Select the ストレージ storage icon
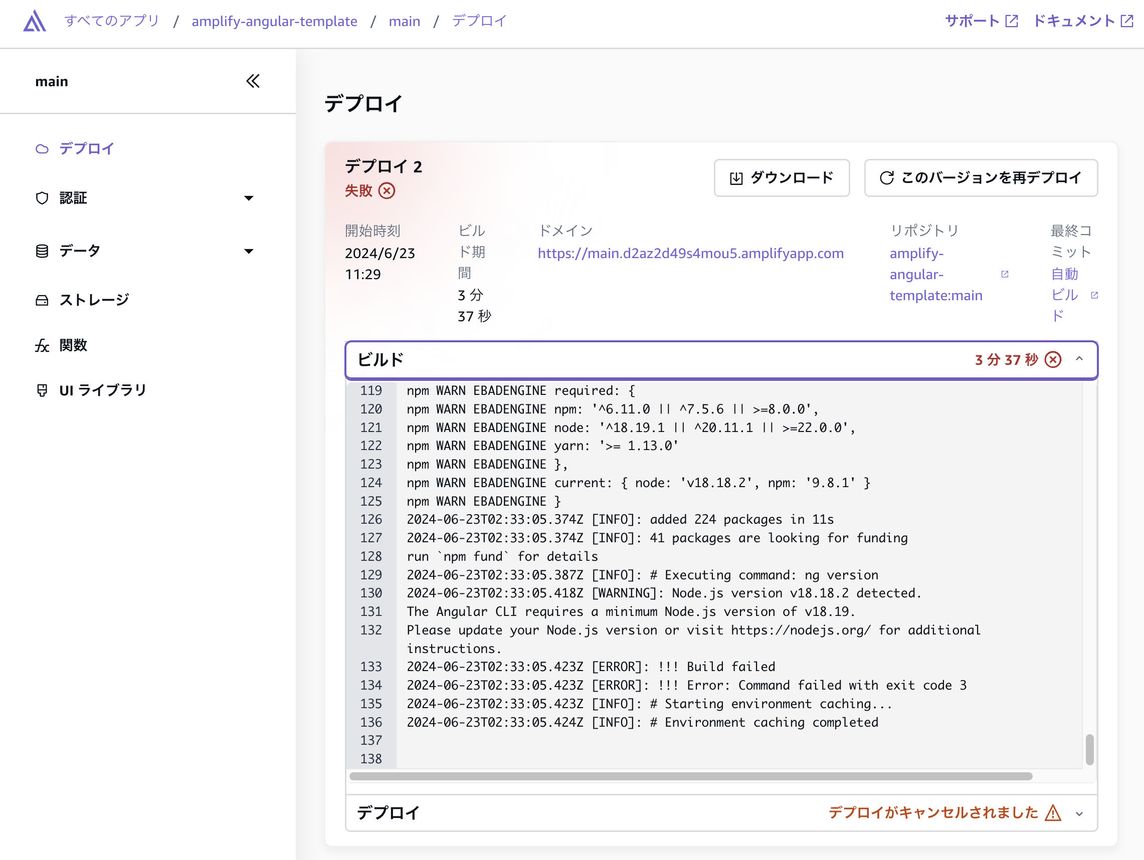1144x860 pixels. [x=43, y=299]
